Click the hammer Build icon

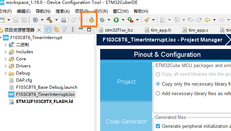[50, 20]
